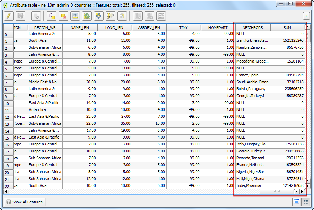Click the 'Middle East & No...' region cell
Image resolution: width=314 pixels, height=210 pixels.
(x=45, y=82)
